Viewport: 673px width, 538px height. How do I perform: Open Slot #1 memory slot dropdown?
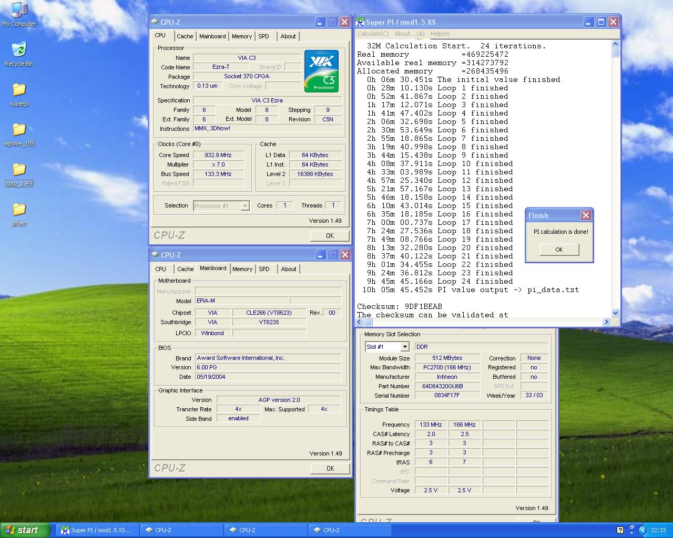pyautogui.click(x=387, y=347)
